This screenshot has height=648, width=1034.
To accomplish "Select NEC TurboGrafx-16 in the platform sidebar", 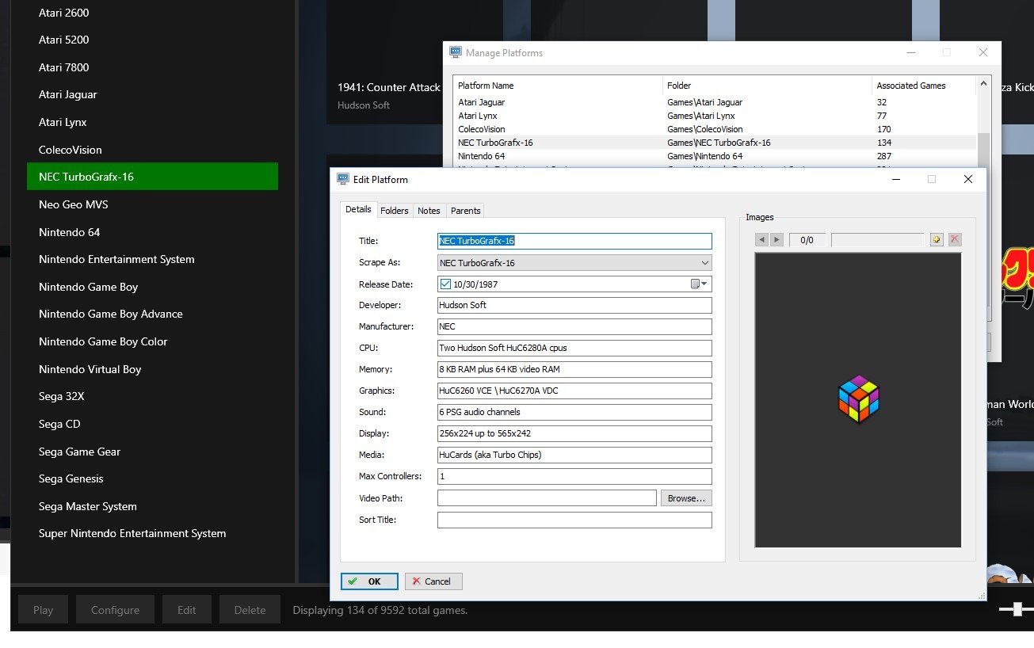I will click(152, 177).
